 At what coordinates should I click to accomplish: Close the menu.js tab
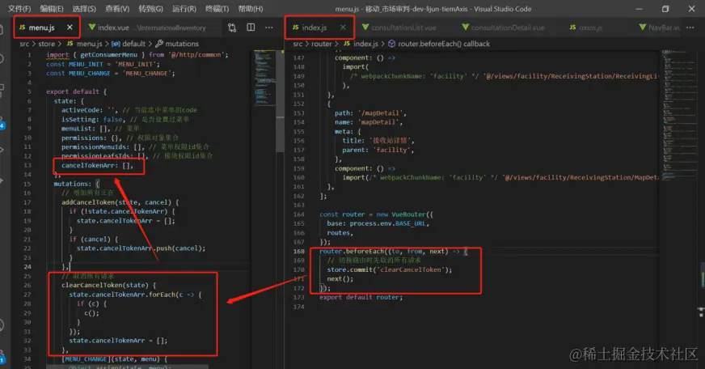[70, 28]
